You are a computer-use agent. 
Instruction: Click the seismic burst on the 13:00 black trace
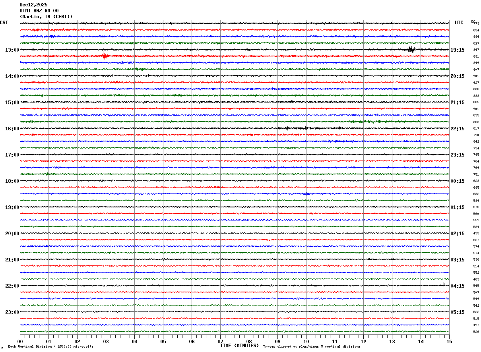(411, 49)
